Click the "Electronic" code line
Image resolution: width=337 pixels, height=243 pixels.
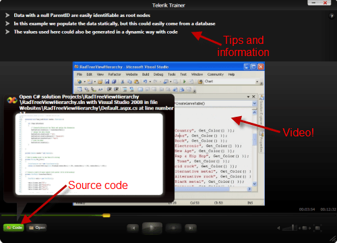tap(208, 146)
